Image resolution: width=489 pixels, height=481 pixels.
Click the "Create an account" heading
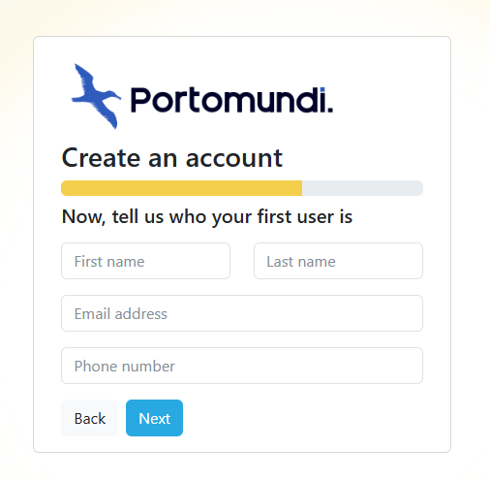(172, 158)
